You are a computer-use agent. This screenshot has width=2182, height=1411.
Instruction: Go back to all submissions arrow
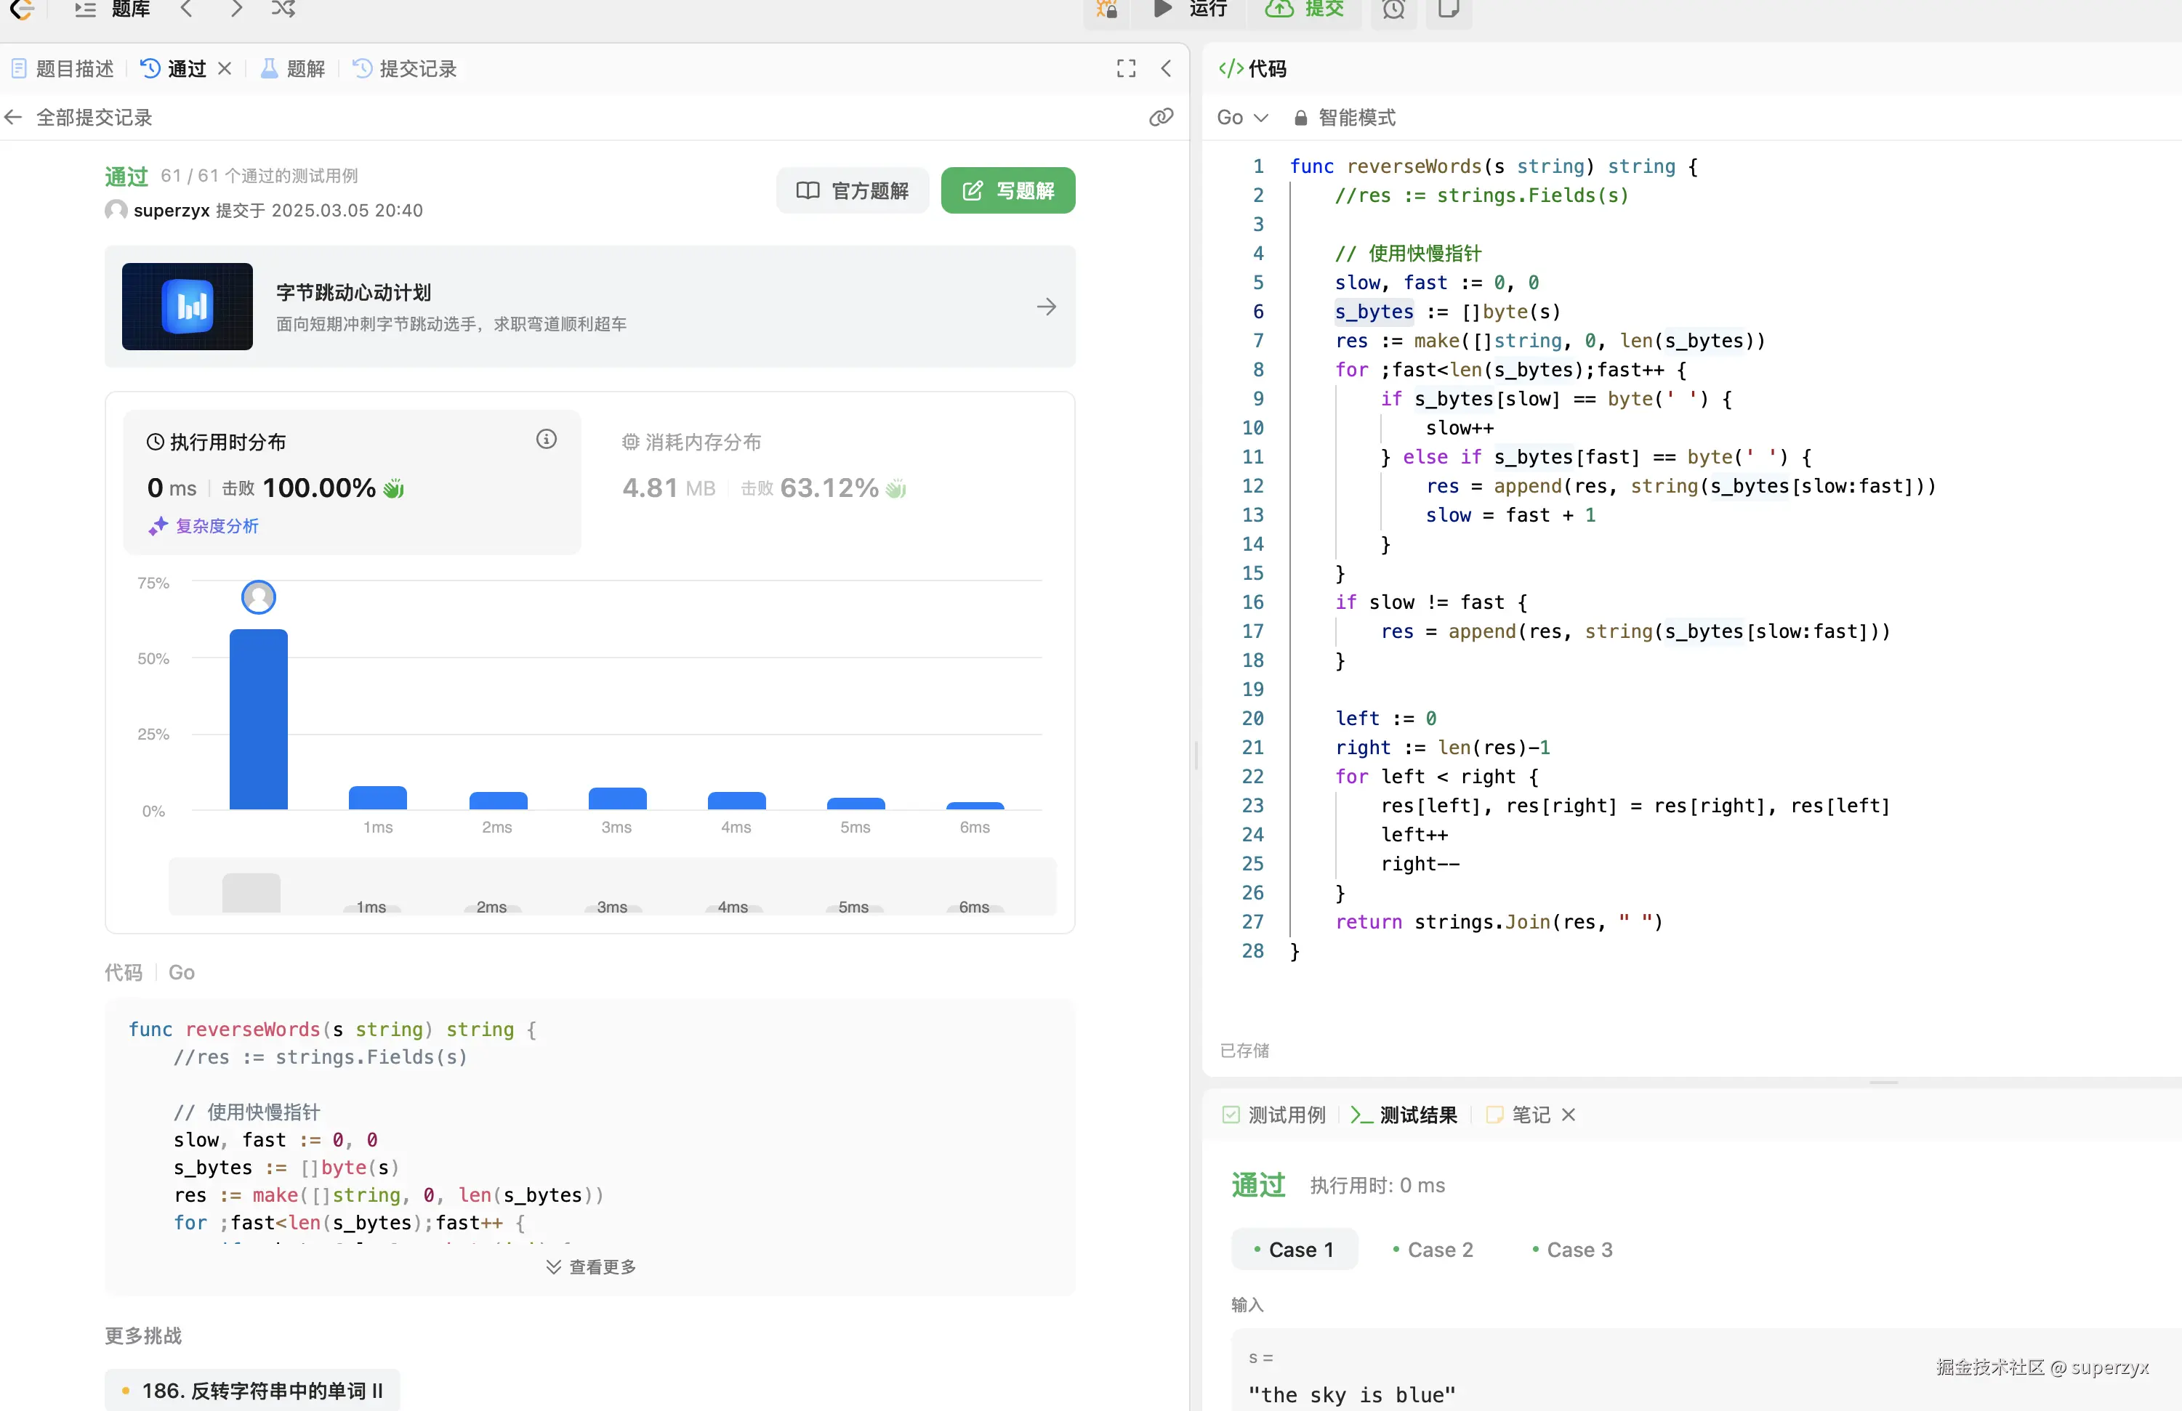tap(14, 117)
